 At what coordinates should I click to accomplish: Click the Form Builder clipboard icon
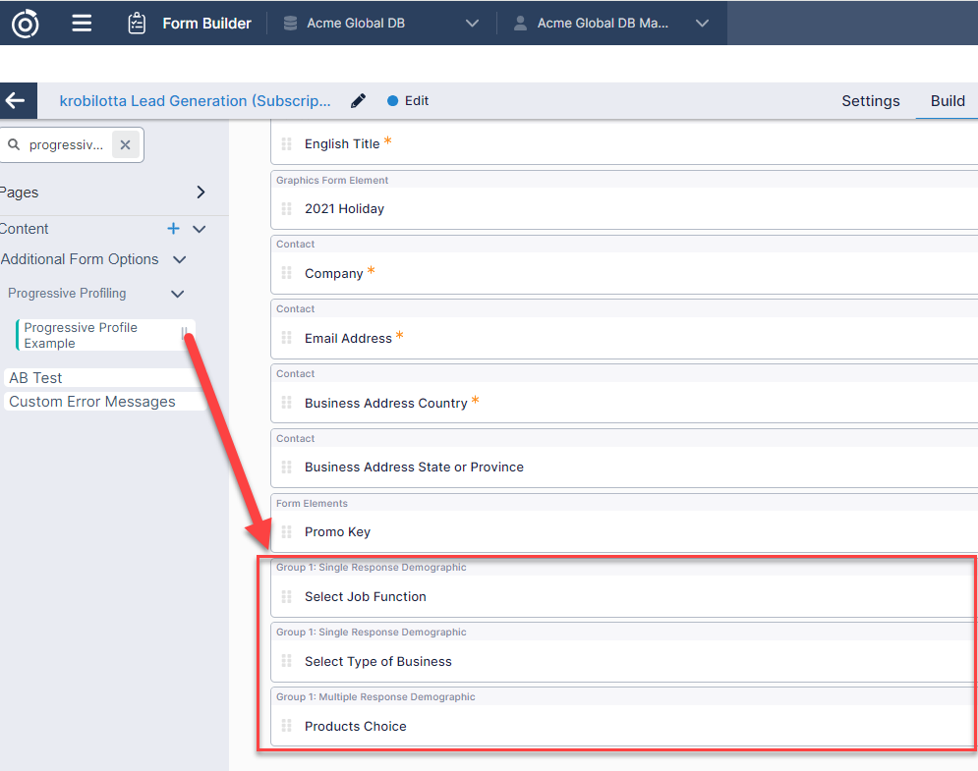pos(138,24)
